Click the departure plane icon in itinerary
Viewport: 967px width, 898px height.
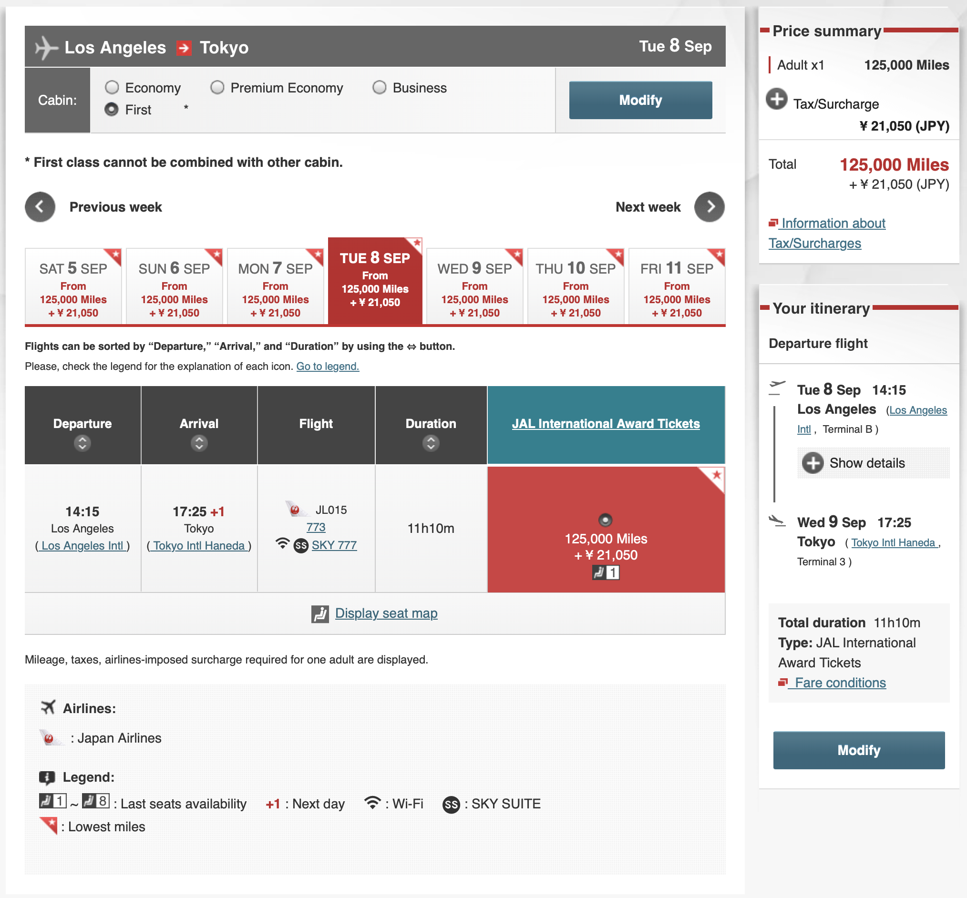777,388
